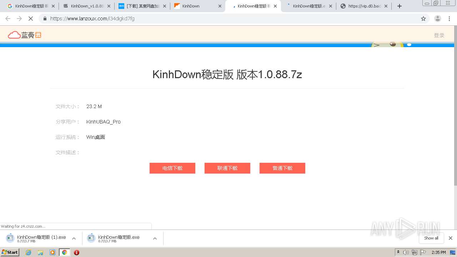
Task: Expand options for KinhDown稳定版.exe download
Action: [x=155, y=238]
